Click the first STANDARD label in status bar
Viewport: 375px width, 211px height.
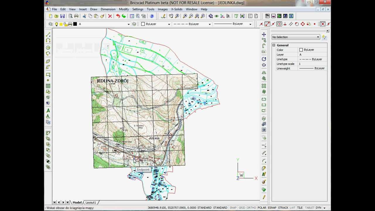(x=204, y=208)
